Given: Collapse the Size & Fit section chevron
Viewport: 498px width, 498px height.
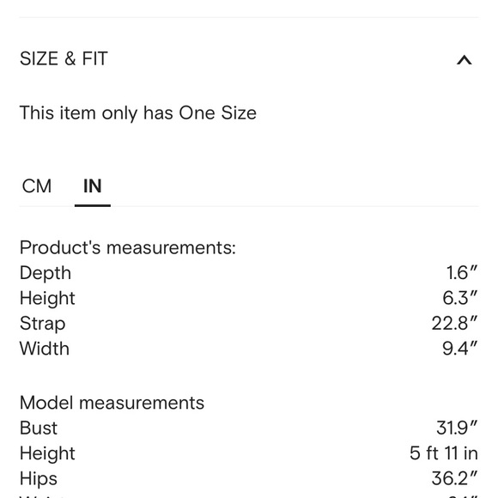Looking at the screenshot, I should pyautogui.click(x=464, y=60).
